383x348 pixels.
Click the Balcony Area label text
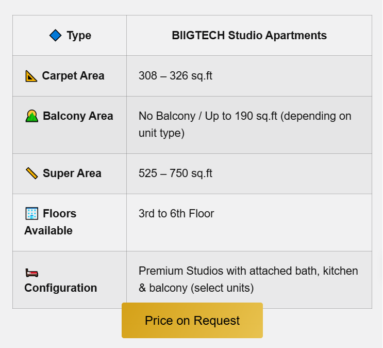tap(78, 116)
